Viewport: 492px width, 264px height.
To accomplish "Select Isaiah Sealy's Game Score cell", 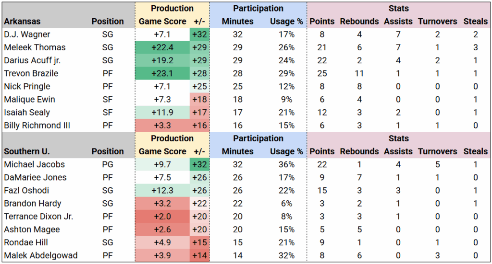I will pos(162,113).
